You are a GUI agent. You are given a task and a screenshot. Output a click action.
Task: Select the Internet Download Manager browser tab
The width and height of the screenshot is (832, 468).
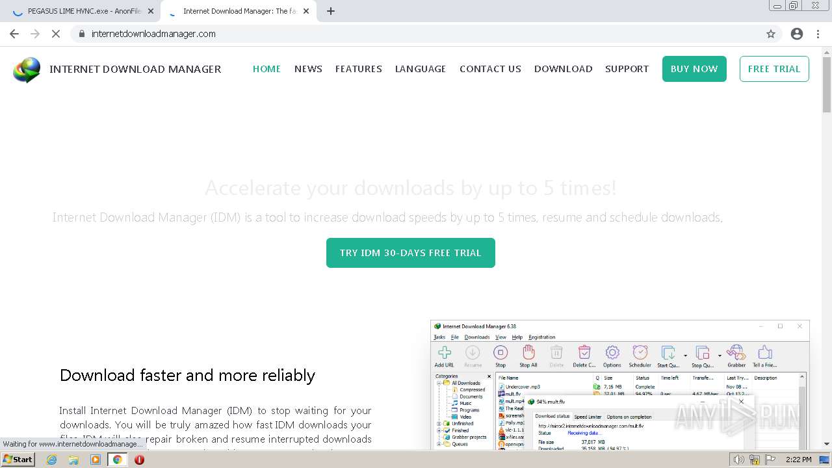point(238,11)
